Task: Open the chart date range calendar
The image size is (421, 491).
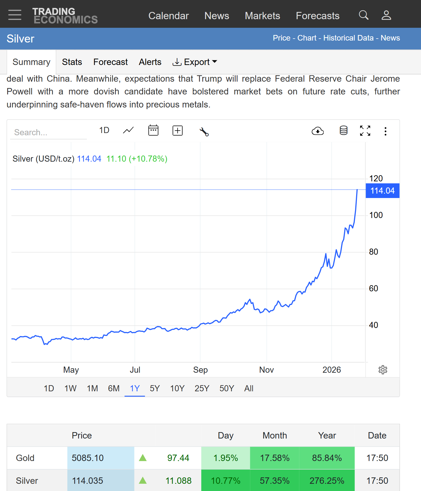Action: (x=153, y=130)
